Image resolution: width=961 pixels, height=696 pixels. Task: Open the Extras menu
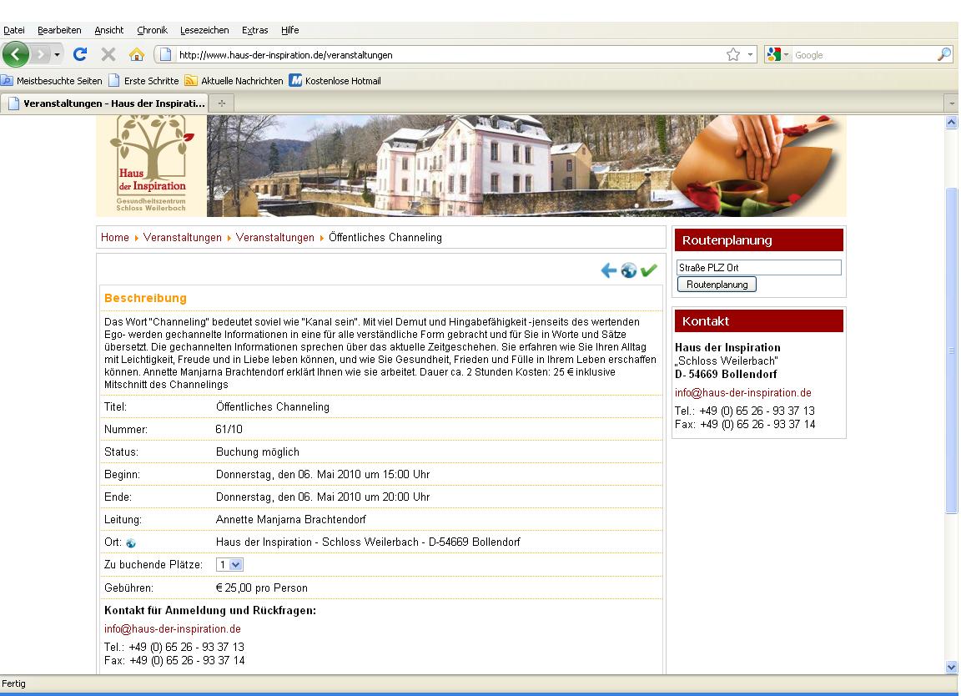(x=254, y=30)
